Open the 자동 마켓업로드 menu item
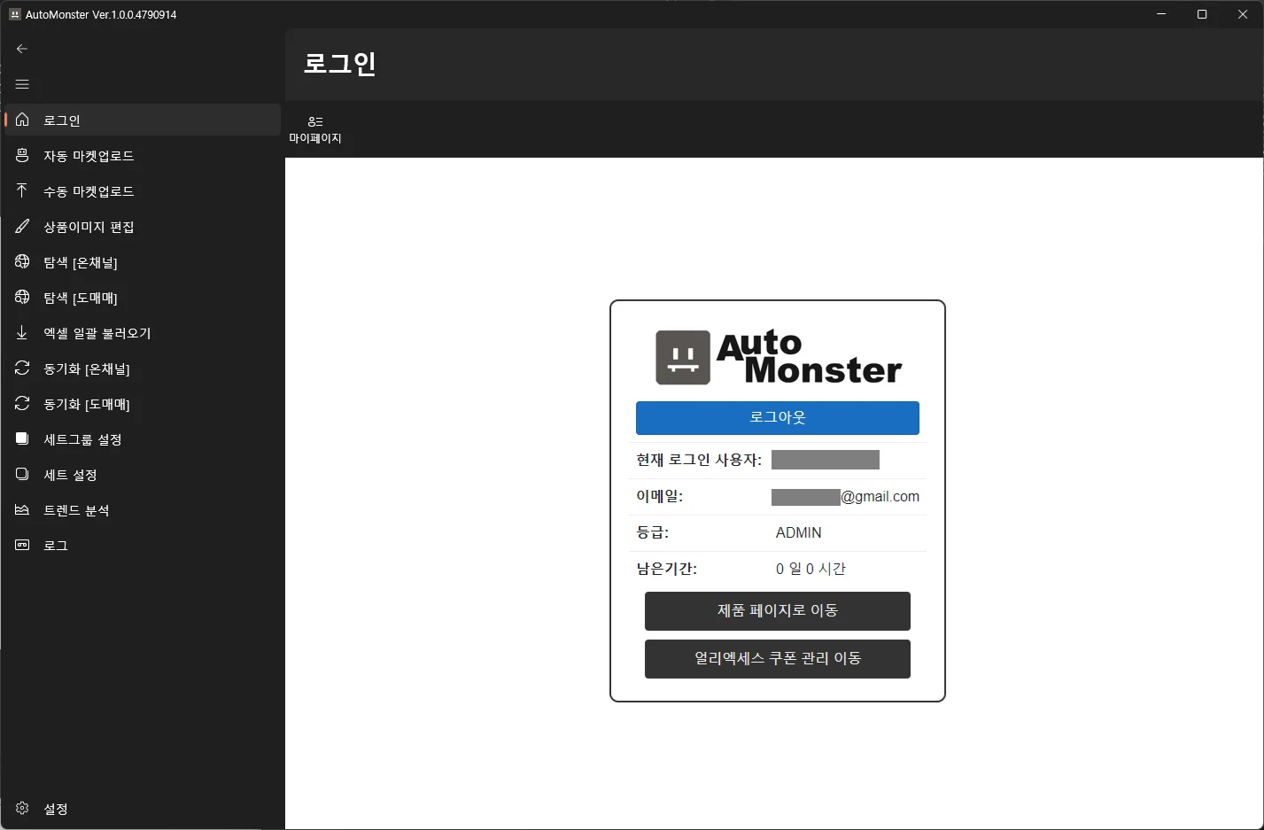Viewport: 1264px width, 830px height. point(143,155)
